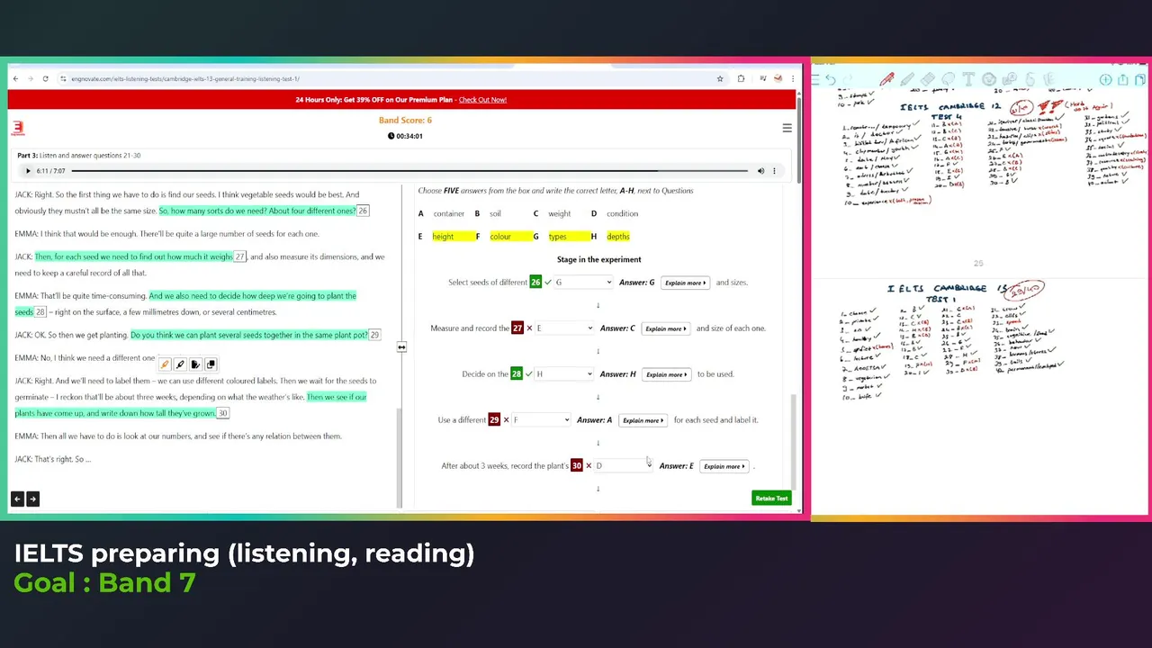Expand Explain more for question 30

click(724, 466)
